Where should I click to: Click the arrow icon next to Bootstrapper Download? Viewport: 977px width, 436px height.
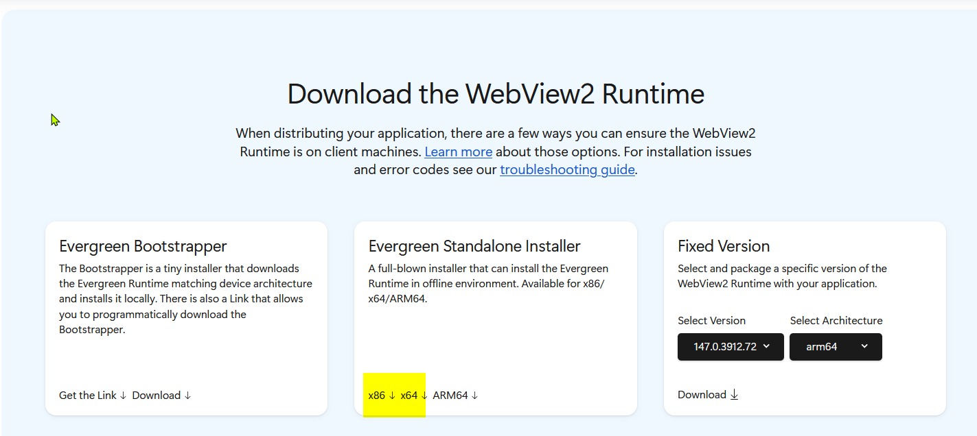click(187, 396)
